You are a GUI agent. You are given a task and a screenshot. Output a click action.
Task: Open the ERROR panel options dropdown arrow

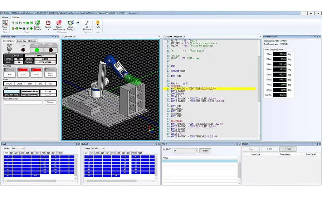(x=315, y=144)
